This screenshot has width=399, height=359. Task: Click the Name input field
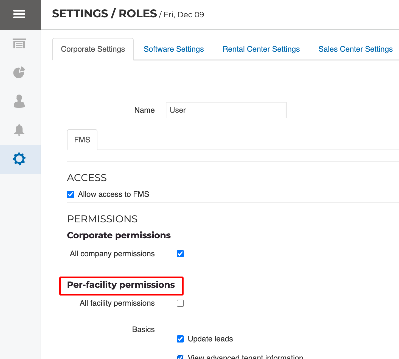tap(226, 110)
